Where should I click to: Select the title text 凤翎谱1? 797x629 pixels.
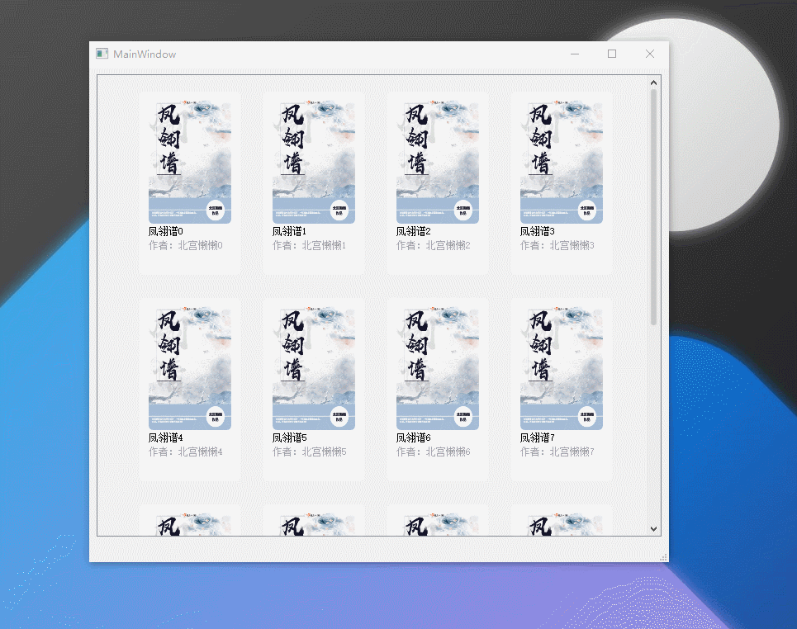[290, 232]
